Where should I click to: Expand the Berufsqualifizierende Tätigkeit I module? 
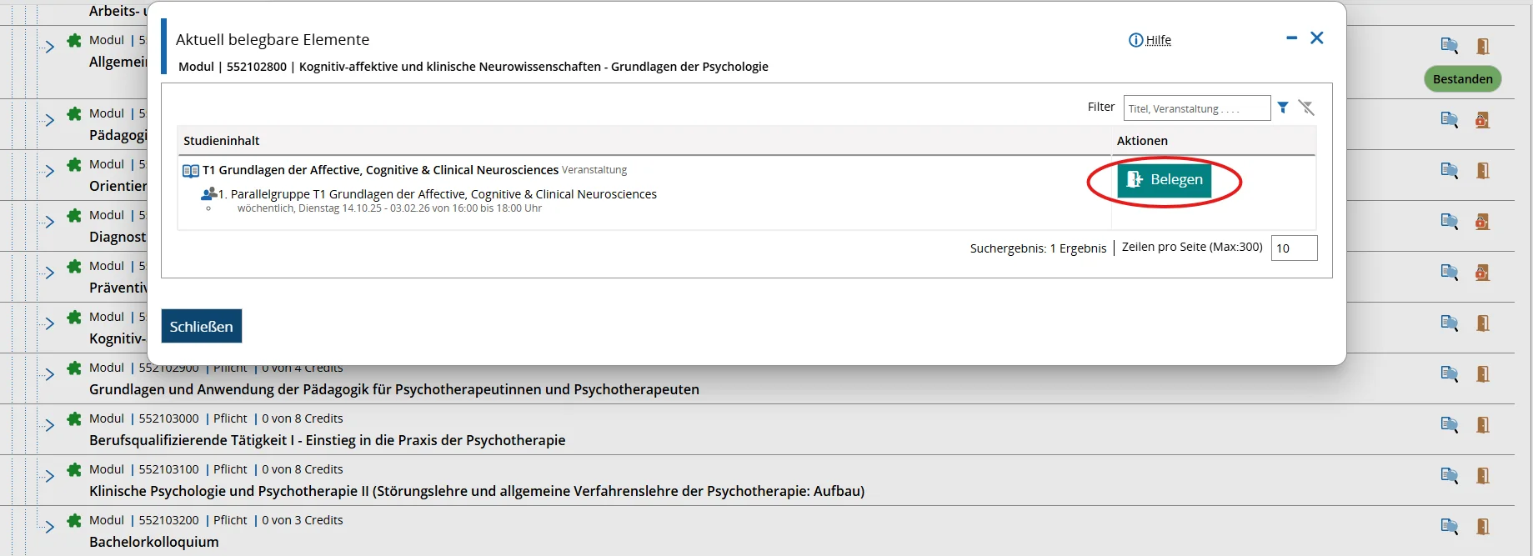click(x=50, y=425)
